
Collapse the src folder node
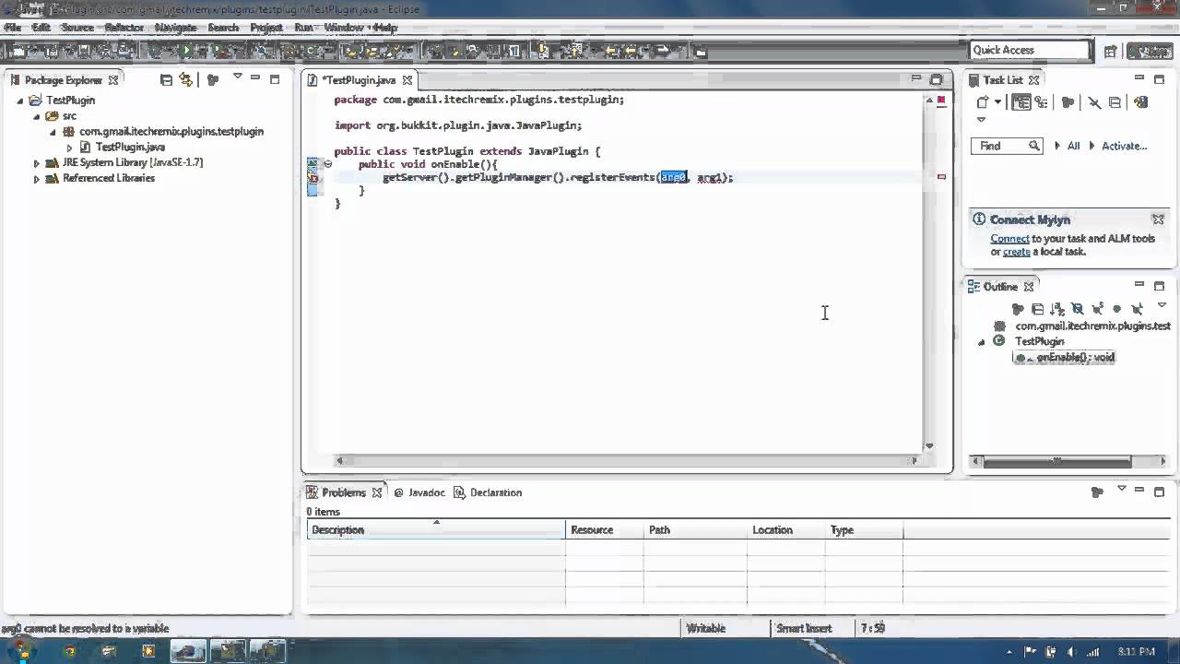[37, 116]
